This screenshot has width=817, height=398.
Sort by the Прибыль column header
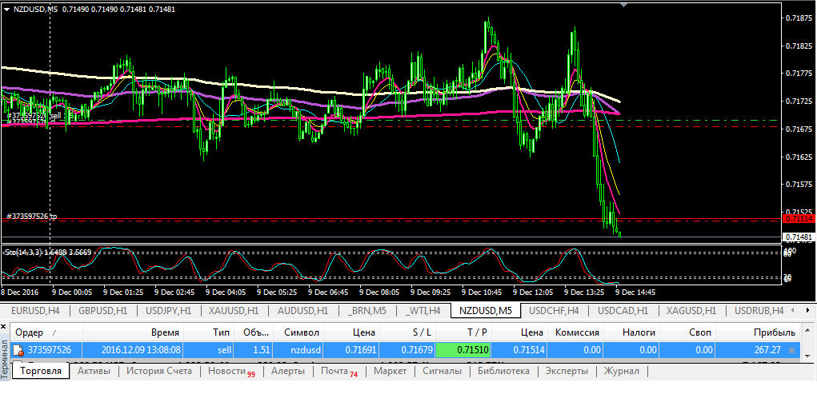(757, 332)
